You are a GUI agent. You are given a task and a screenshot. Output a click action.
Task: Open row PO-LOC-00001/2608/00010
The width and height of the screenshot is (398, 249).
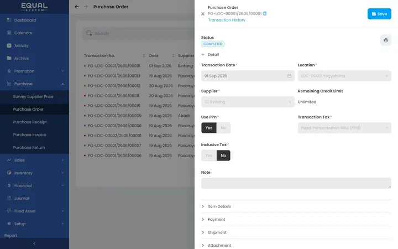pos(139,106)
